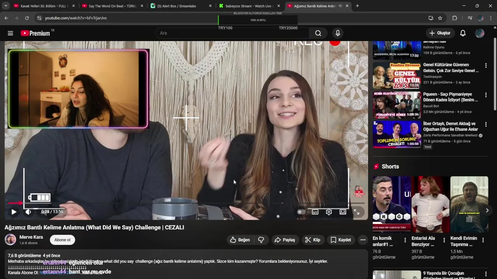Click the address bar URL
Image resolution: width=497 pixels, height=279 pixels.
[76, 18]
